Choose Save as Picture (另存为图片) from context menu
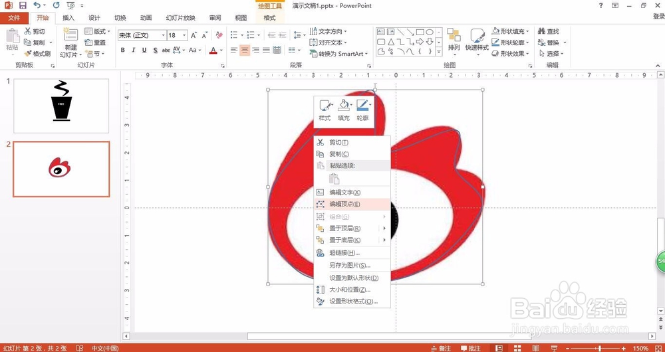665x352 pixels. 352,266
